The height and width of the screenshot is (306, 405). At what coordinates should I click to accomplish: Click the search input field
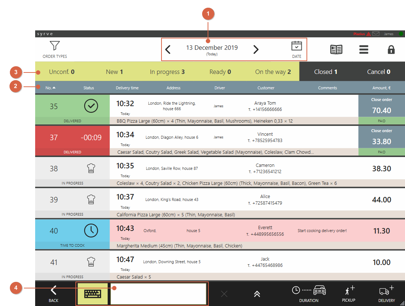pos(158,294)
